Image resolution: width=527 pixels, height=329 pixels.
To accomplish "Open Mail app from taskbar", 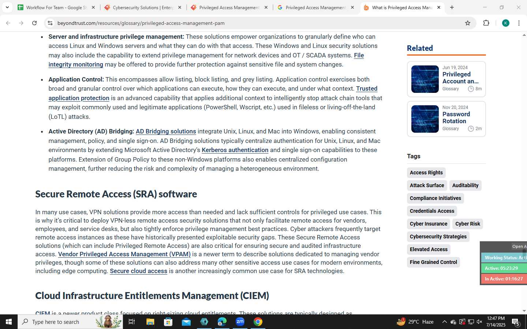I will coord(186,322).
